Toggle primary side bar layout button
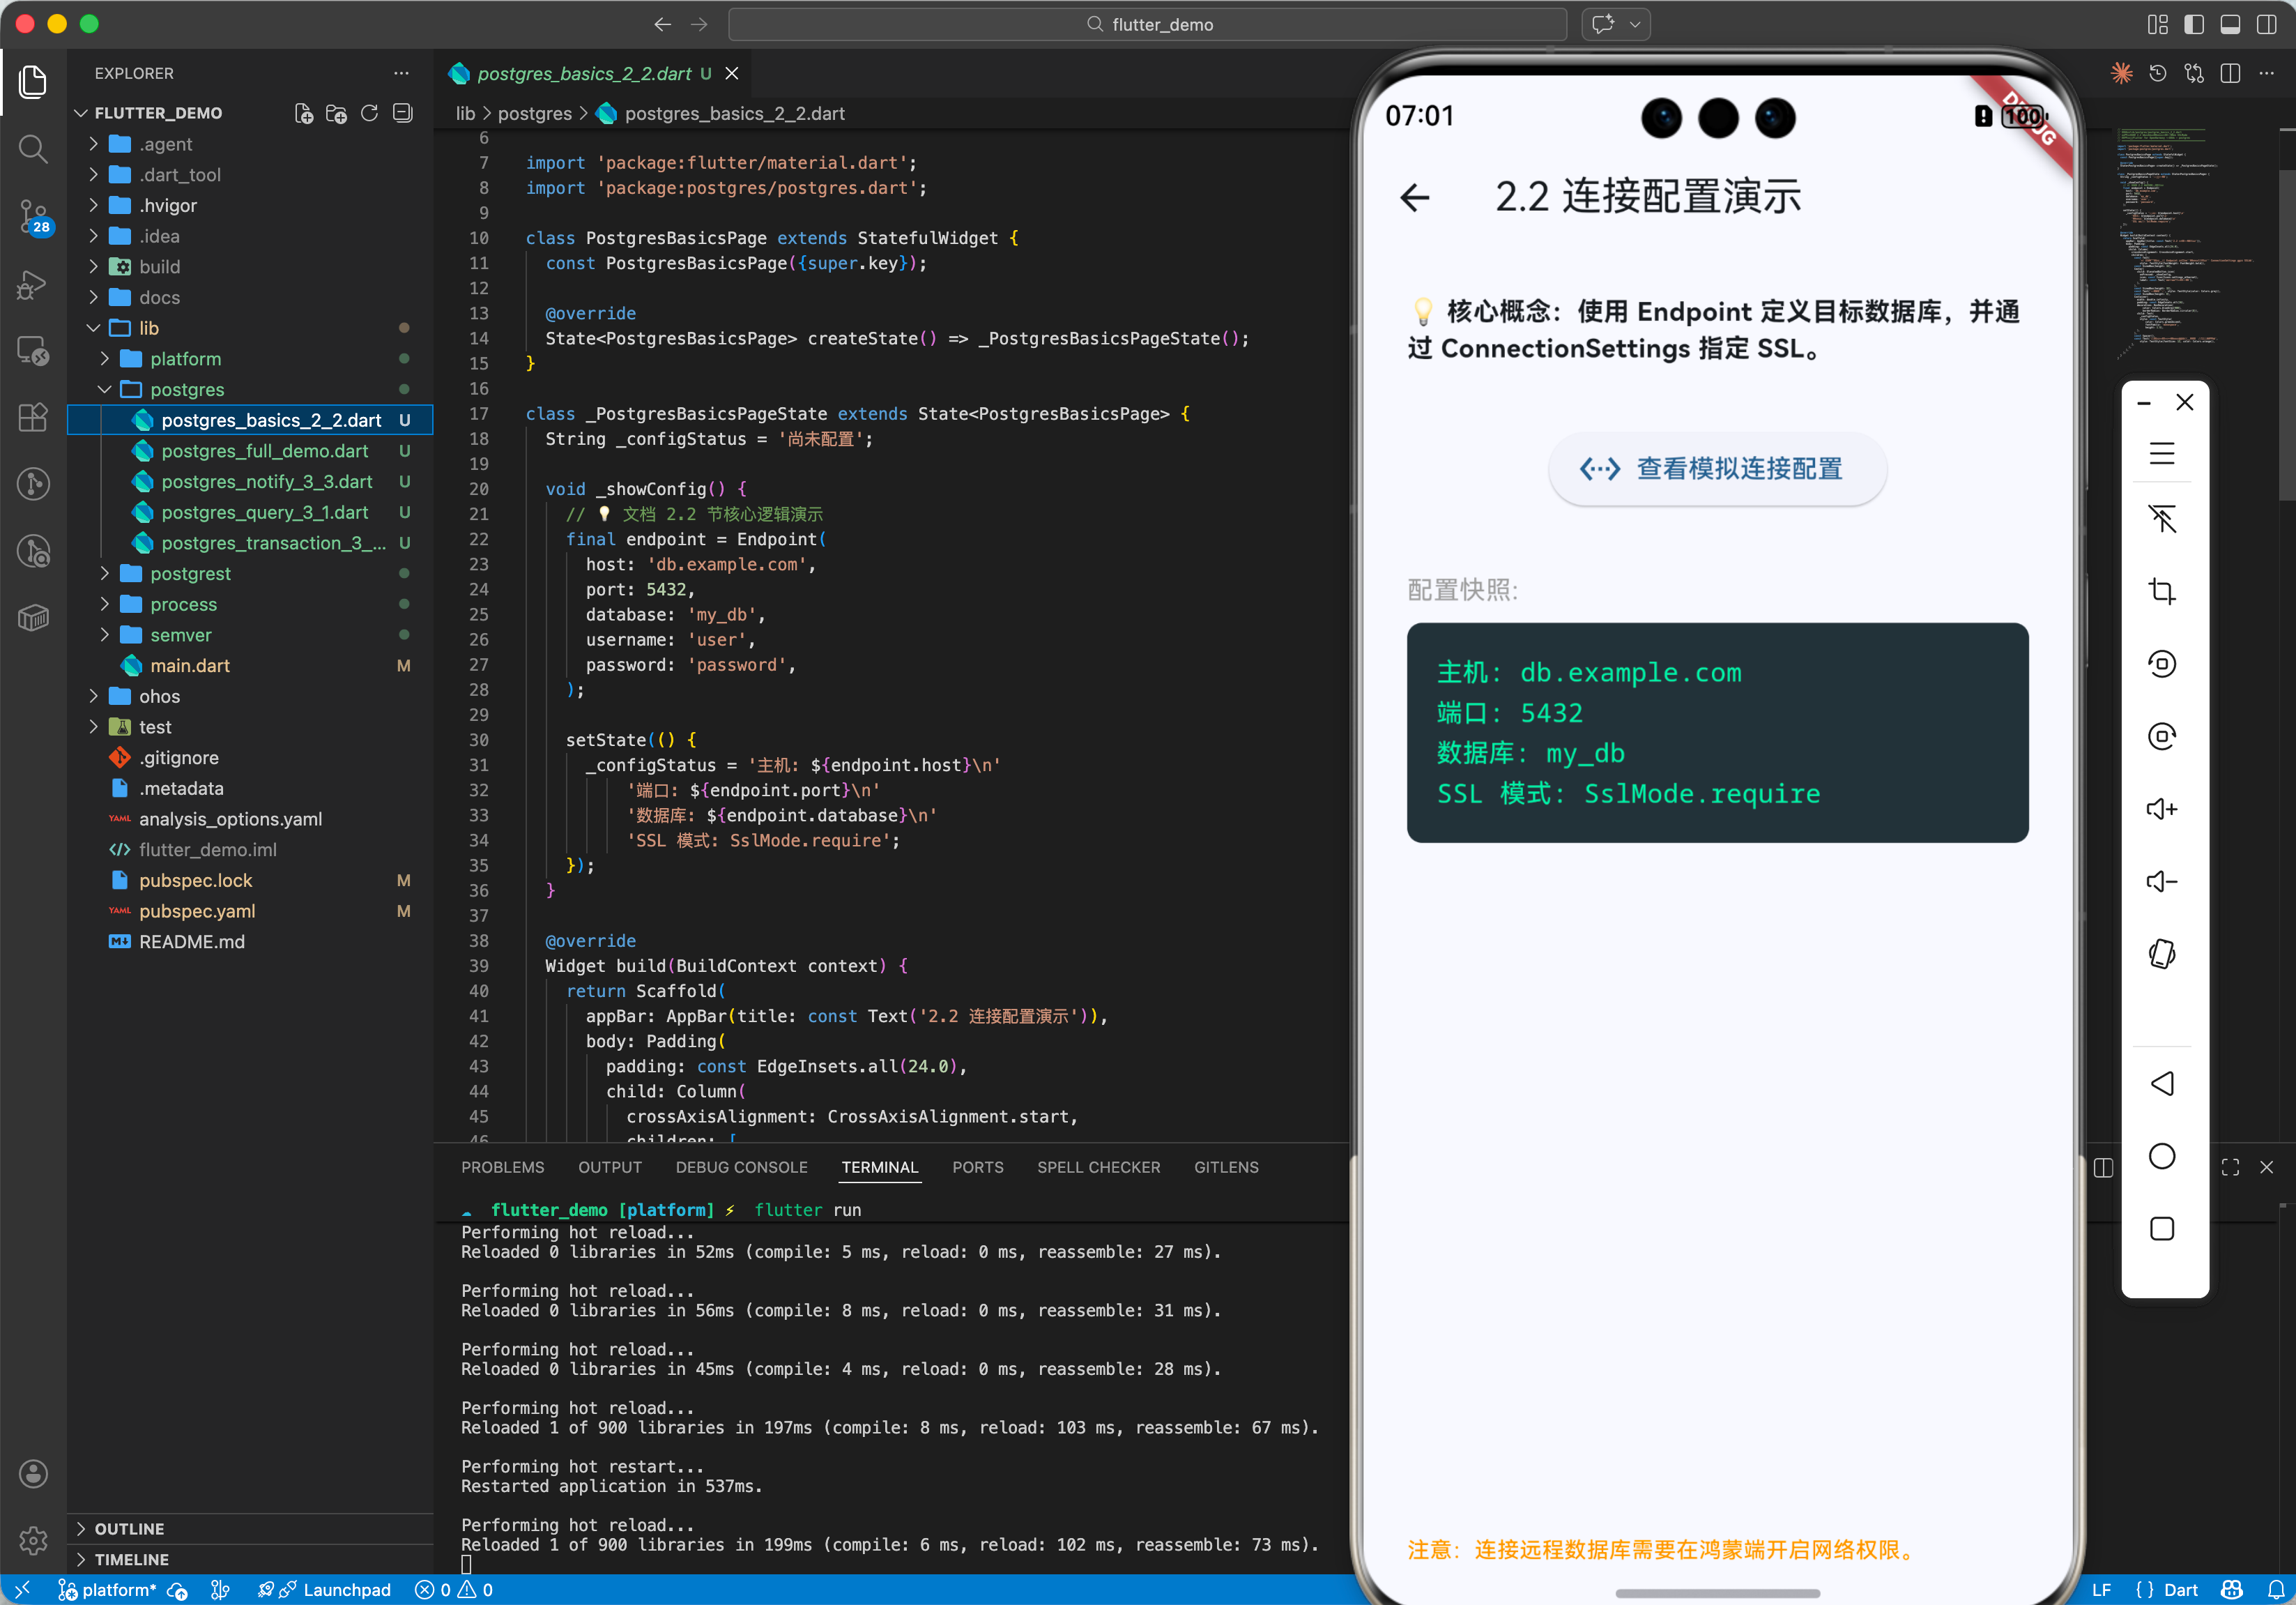The image size is (2296, 1605). click(2193, 25)
